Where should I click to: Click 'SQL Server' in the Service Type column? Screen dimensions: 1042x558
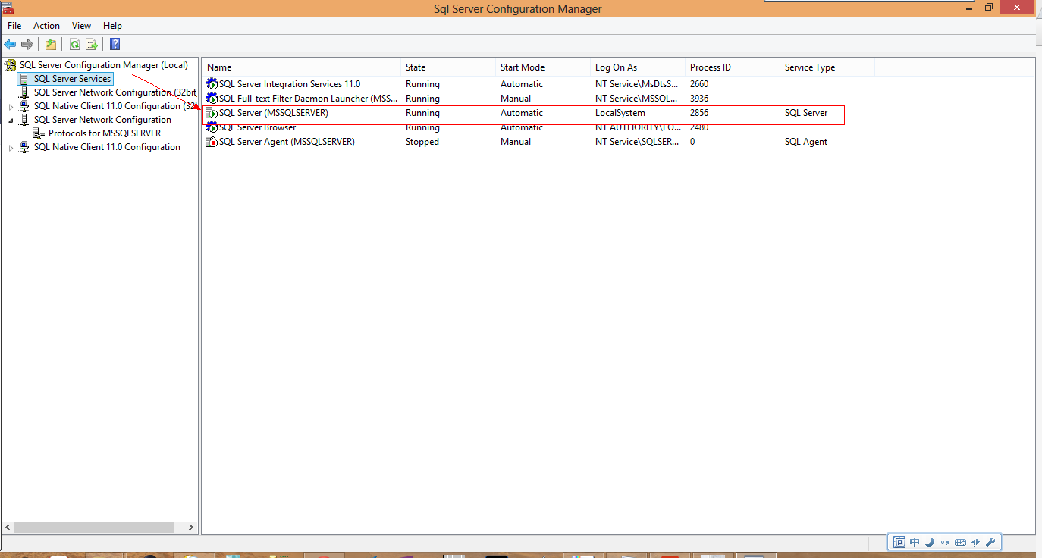point(806,113)
